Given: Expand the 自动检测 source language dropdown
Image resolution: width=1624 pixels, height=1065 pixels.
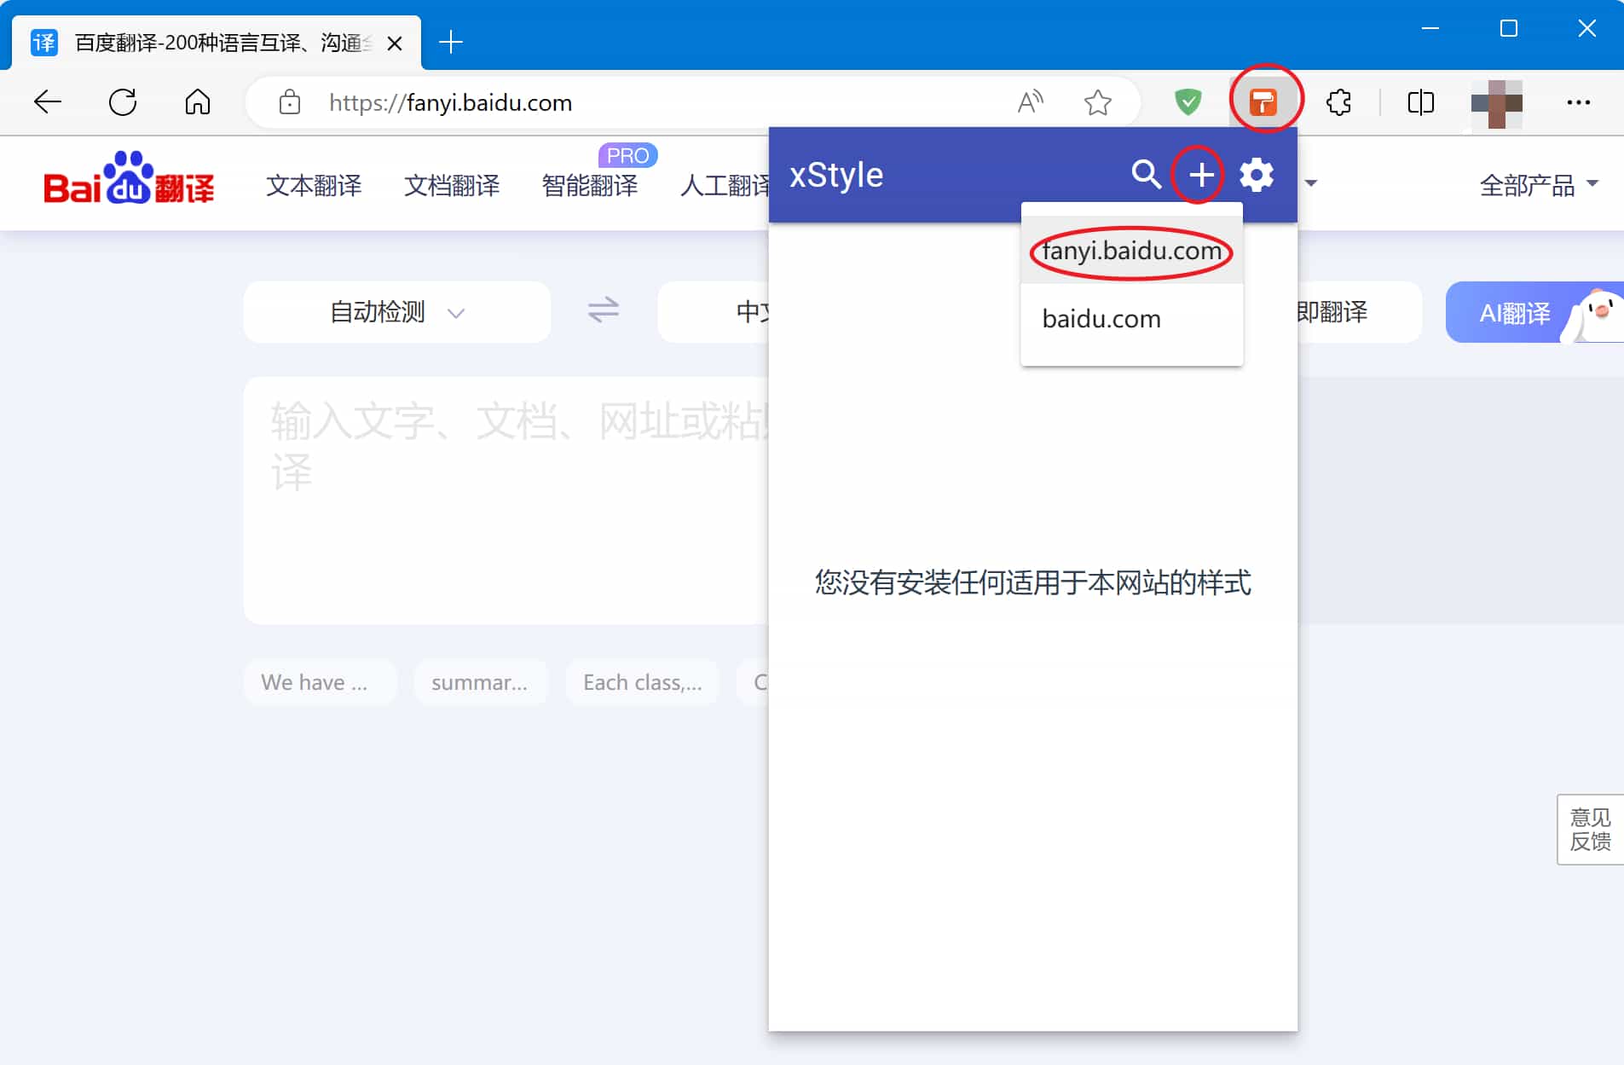Looking at the screenshot, I should (x=396, y=312).
